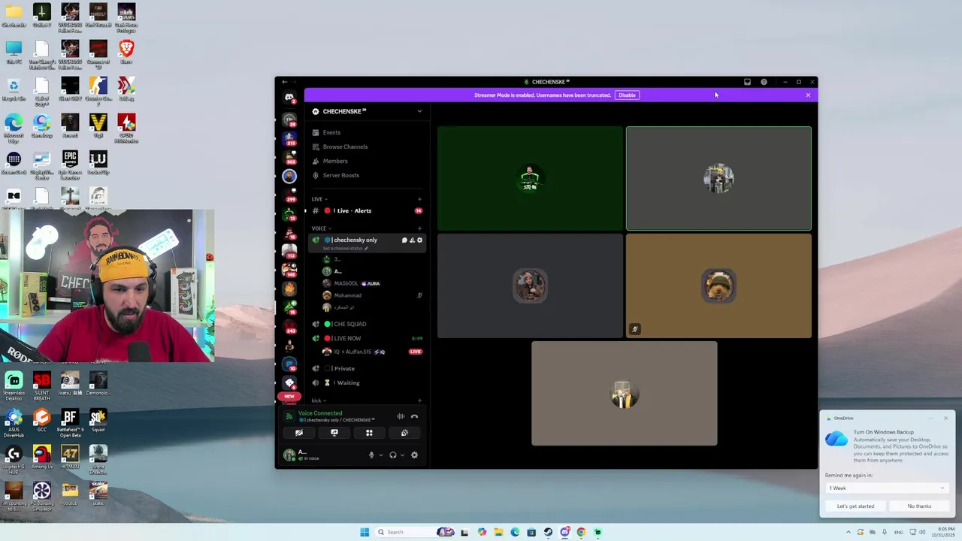The height and width of the screenshot is (541, 962).
Task: Open Discord help icon in title bar
Action: pyautogui.click(x=764, y=82)
